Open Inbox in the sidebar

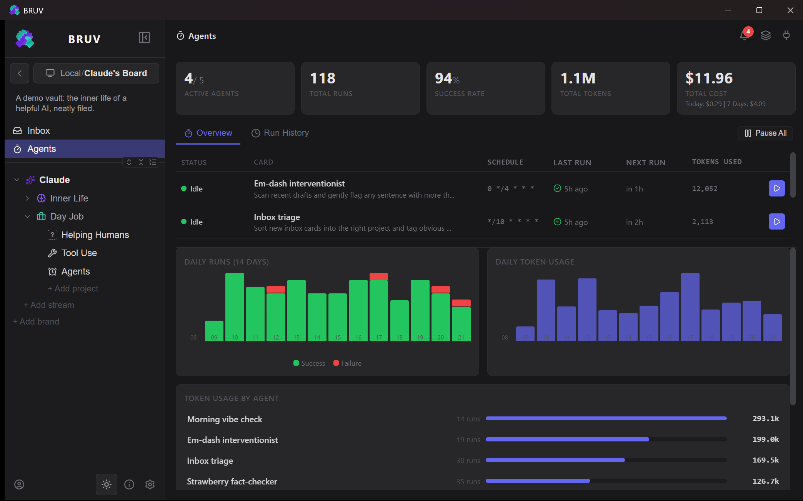pyautogui.click(x=85, y=131)
